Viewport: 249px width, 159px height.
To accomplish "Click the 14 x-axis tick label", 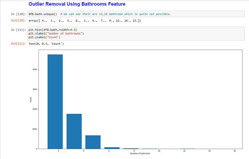I will pyautogui.click(x=210, y=151).
